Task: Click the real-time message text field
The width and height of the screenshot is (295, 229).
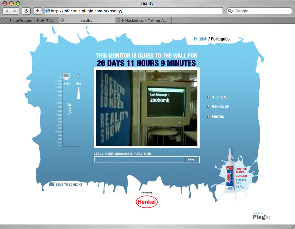Action: point(139,159)
